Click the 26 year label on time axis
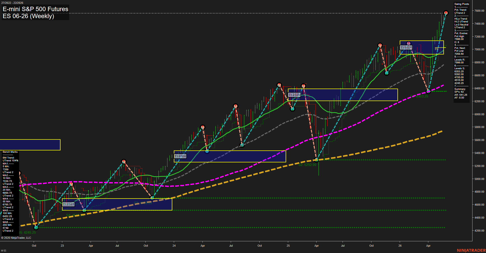Image resolution: width=486 pixels, height=253 pixels. point(400,246)
